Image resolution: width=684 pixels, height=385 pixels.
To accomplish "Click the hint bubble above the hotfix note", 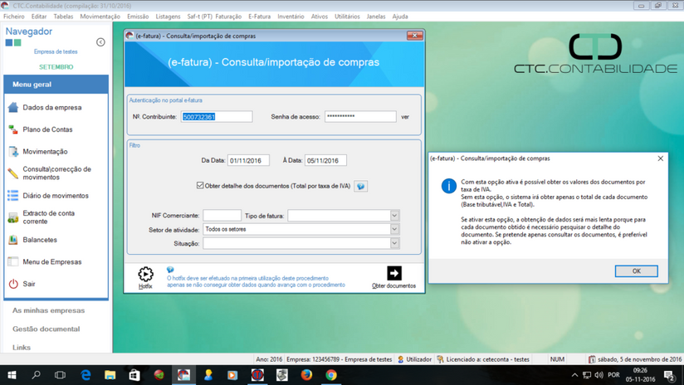I will click(x=170, y=270).
